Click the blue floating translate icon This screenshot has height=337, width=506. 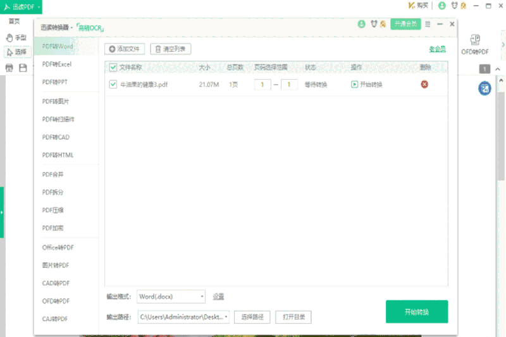(x=484, y=89)
